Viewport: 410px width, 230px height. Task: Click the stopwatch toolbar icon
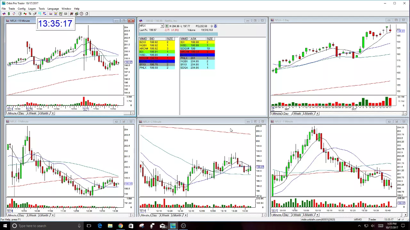pos(81,14)
